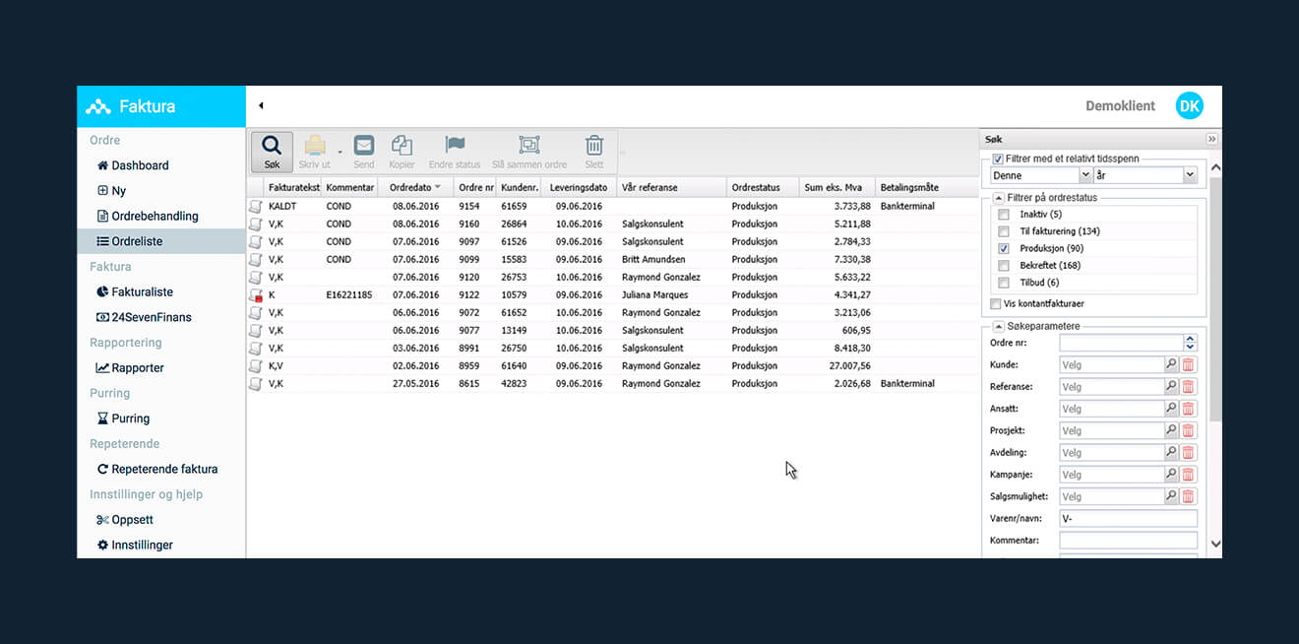Image resolution: width=1299 pixels, height=644 pixels.
Task: Clear the Kunde field with trash icon
Action: (1188, 364)
